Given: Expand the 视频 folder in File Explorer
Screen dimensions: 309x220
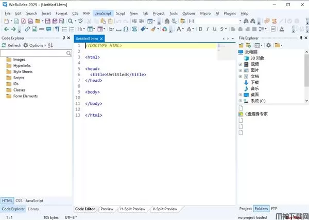Looking at the screenshot, I should [240, 64].
